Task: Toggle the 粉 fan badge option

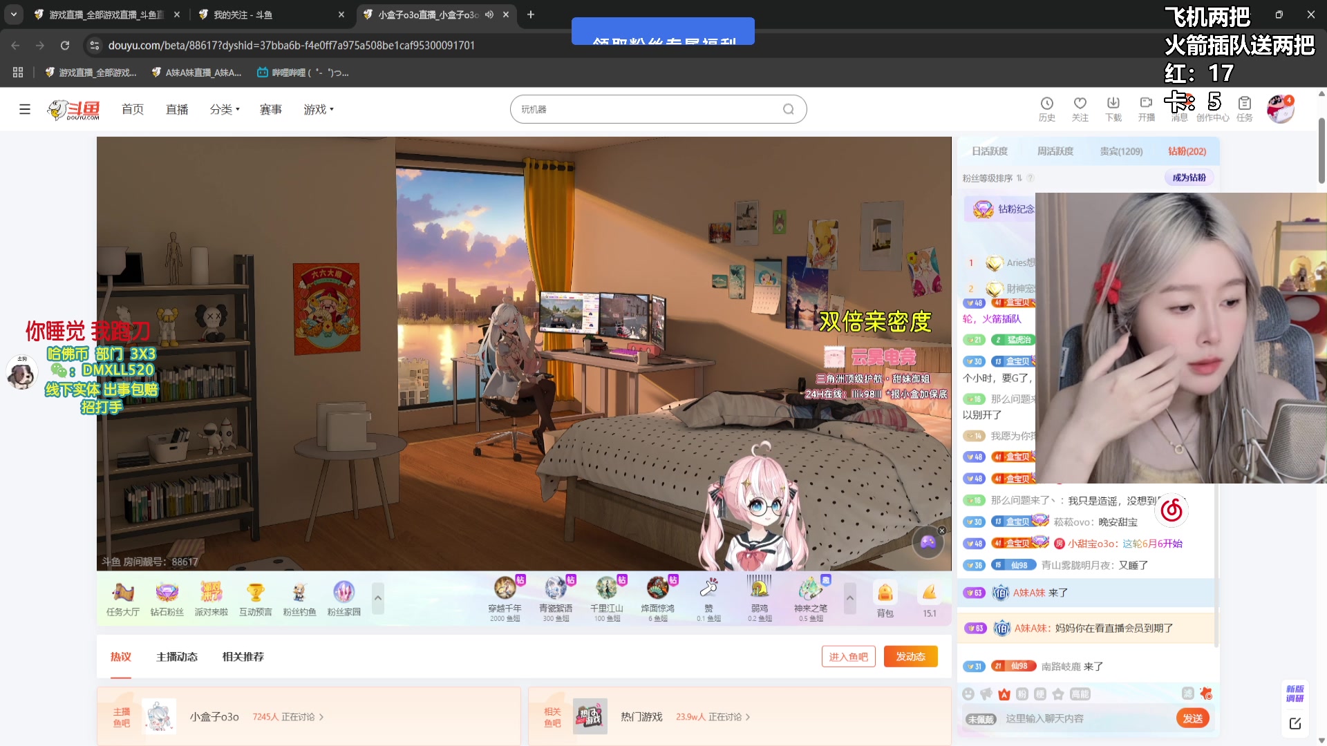Action: 1022,694
